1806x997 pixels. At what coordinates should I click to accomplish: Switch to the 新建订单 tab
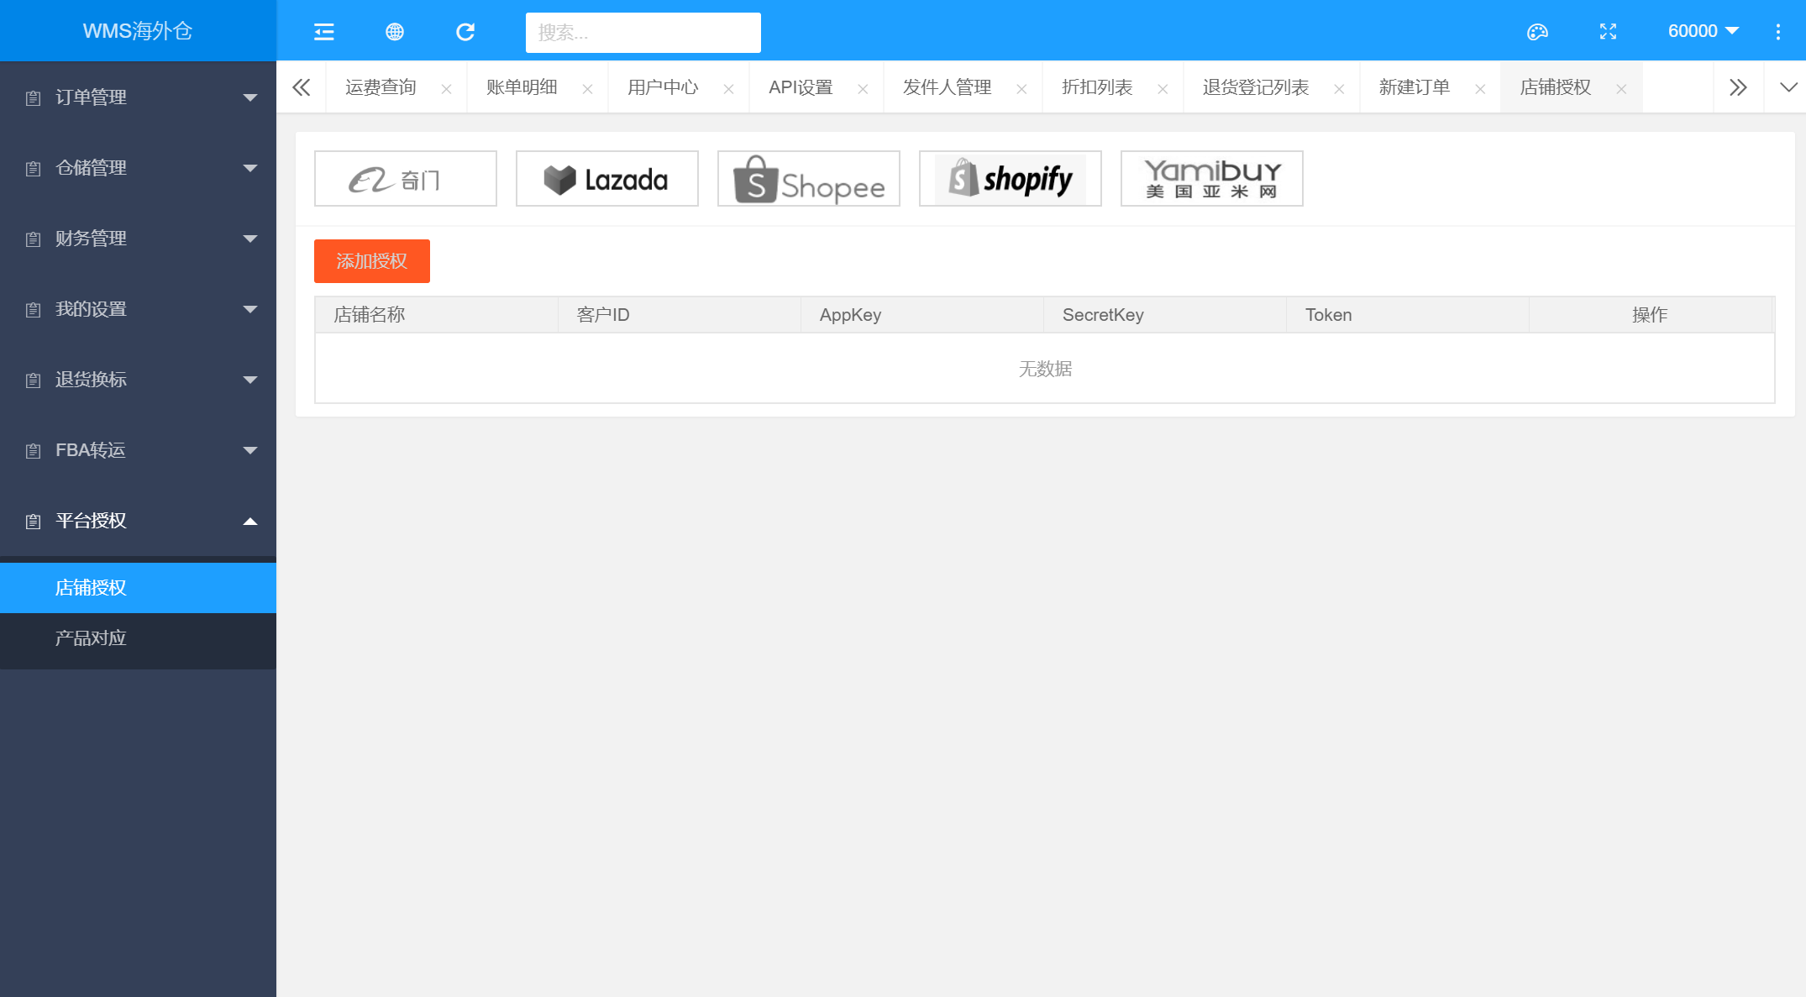pyautogui.click(x=1415, y=87)
